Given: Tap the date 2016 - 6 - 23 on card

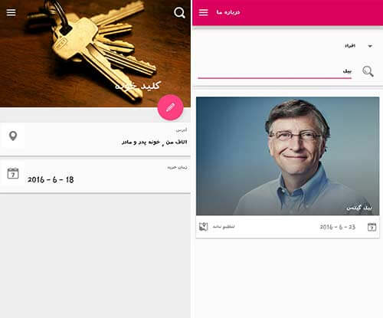Looking at the screenshot, I should (337, 227).
